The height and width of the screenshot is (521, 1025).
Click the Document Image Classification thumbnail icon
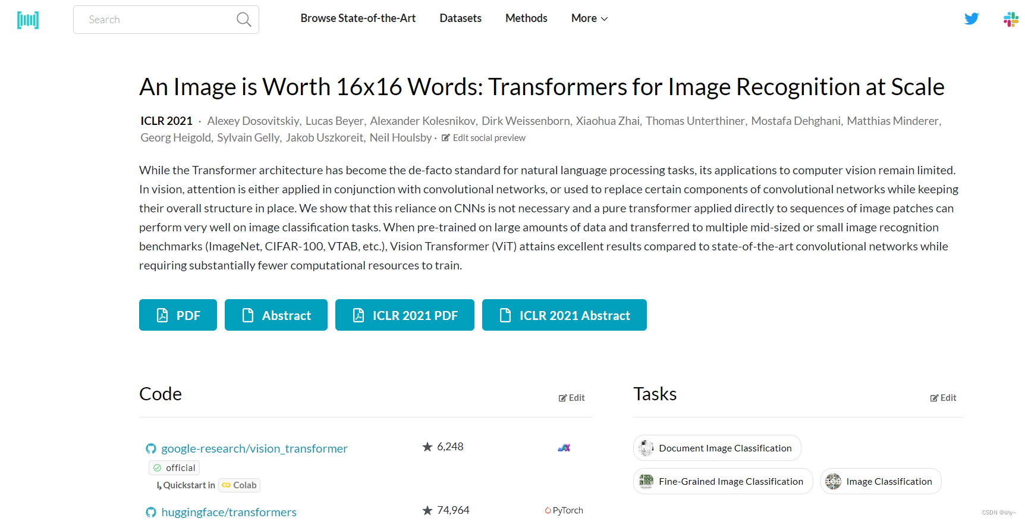646,448
